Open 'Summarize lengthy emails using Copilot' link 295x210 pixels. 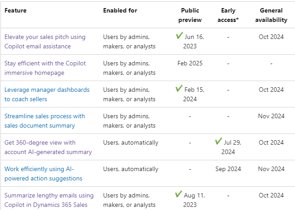tap(49, 200)
